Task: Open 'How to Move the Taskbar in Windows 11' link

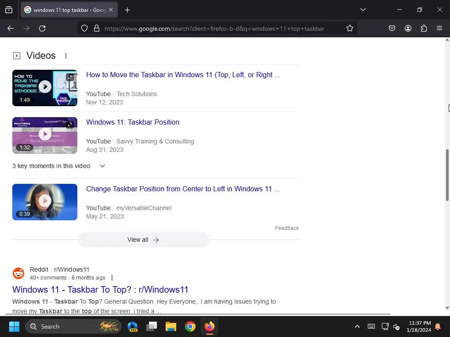Action: [x=183, y=75]
